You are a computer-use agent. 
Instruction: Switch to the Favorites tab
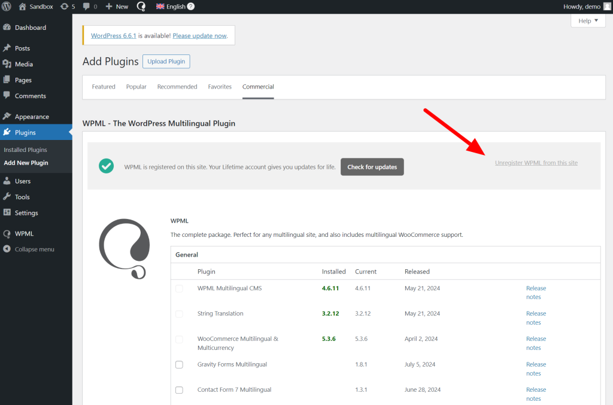pyautogui.click(x=220, y=87)
